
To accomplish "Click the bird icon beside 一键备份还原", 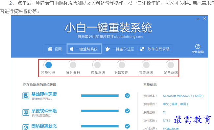I will coord(107,49).
